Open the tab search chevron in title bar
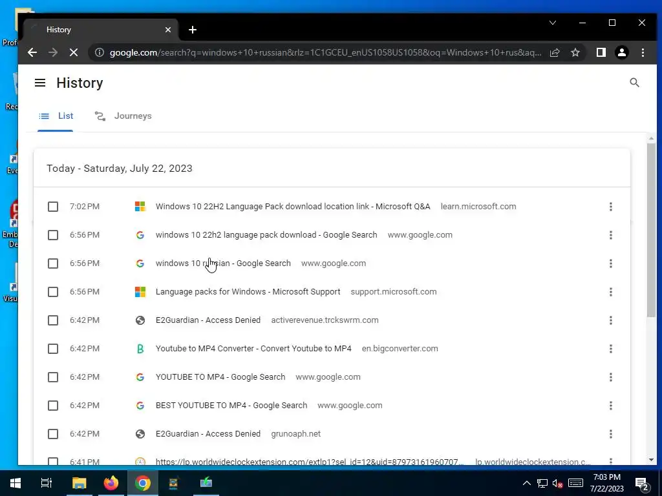The width and height of the screenshot is (662, 496). (x=553, y=23)
